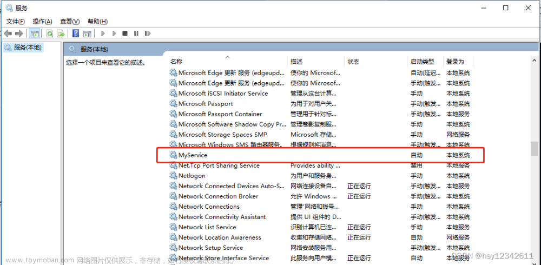The image size is (541, 265).
Task: Select Network Connectivity Assistant name
Action: 222,217
